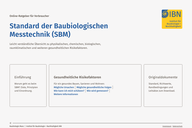The width and height of the screenshot is (192, 128).
Task: Click Institut für Baubiologie + Nachhaltigkeit IBN footer text
Action: tap(44, 126)
